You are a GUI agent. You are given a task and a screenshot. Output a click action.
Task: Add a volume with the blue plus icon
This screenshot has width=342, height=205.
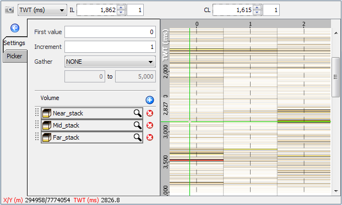click(x=150, y=100)
